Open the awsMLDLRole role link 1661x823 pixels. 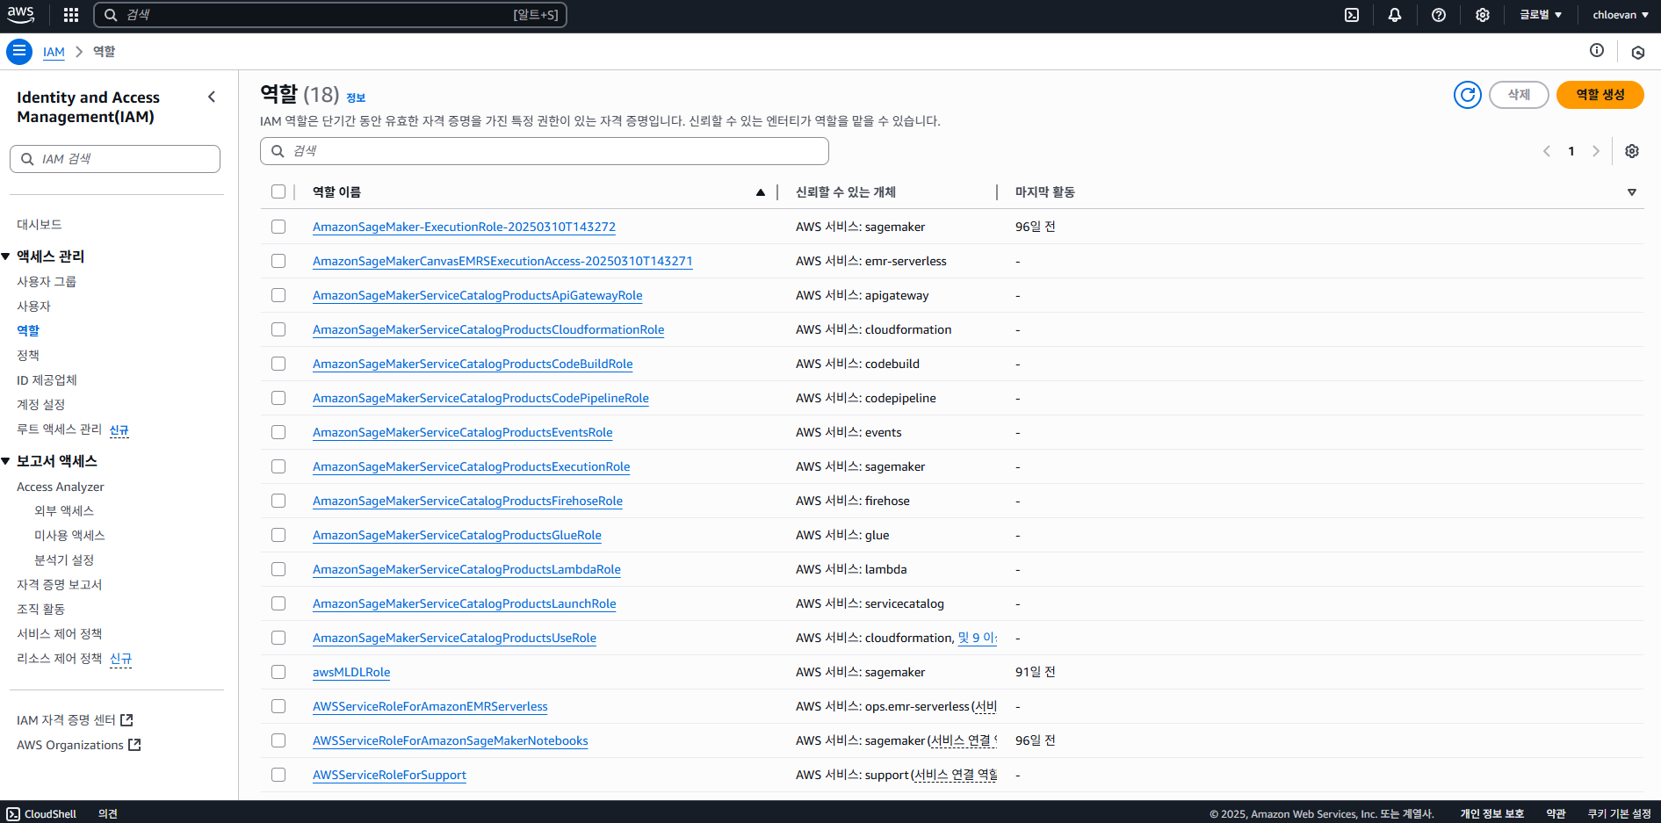coord(351,672)
